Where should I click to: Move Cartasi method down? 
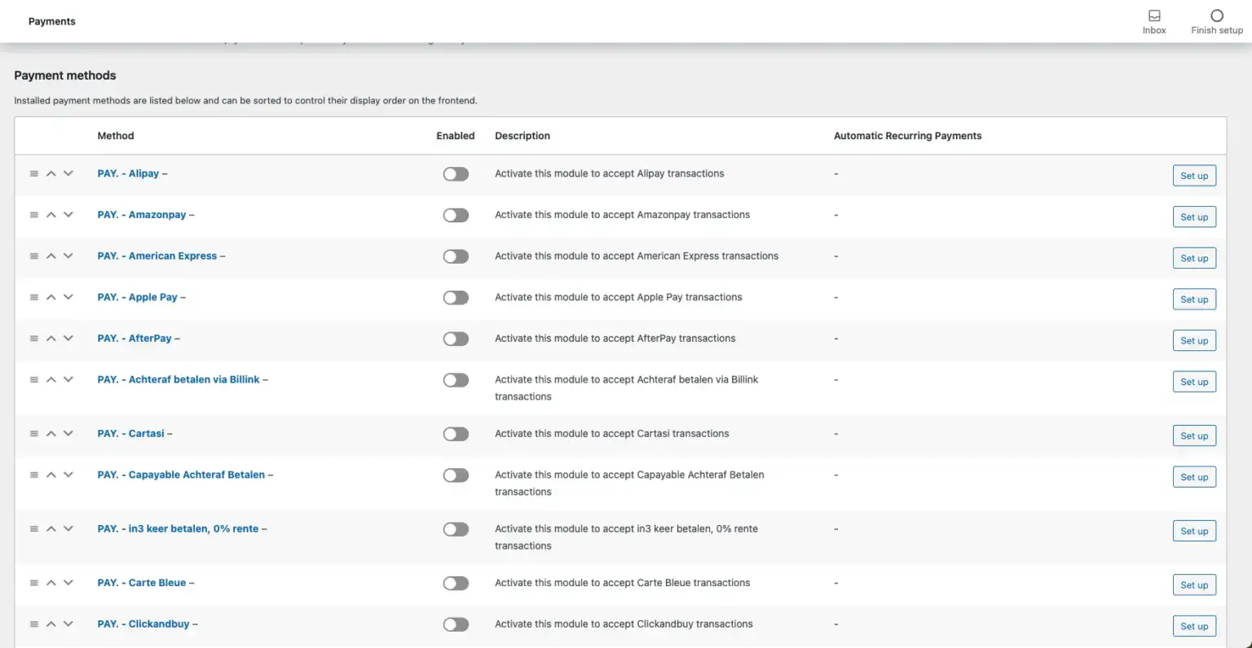pyautogui.click(x=68, y=433)
